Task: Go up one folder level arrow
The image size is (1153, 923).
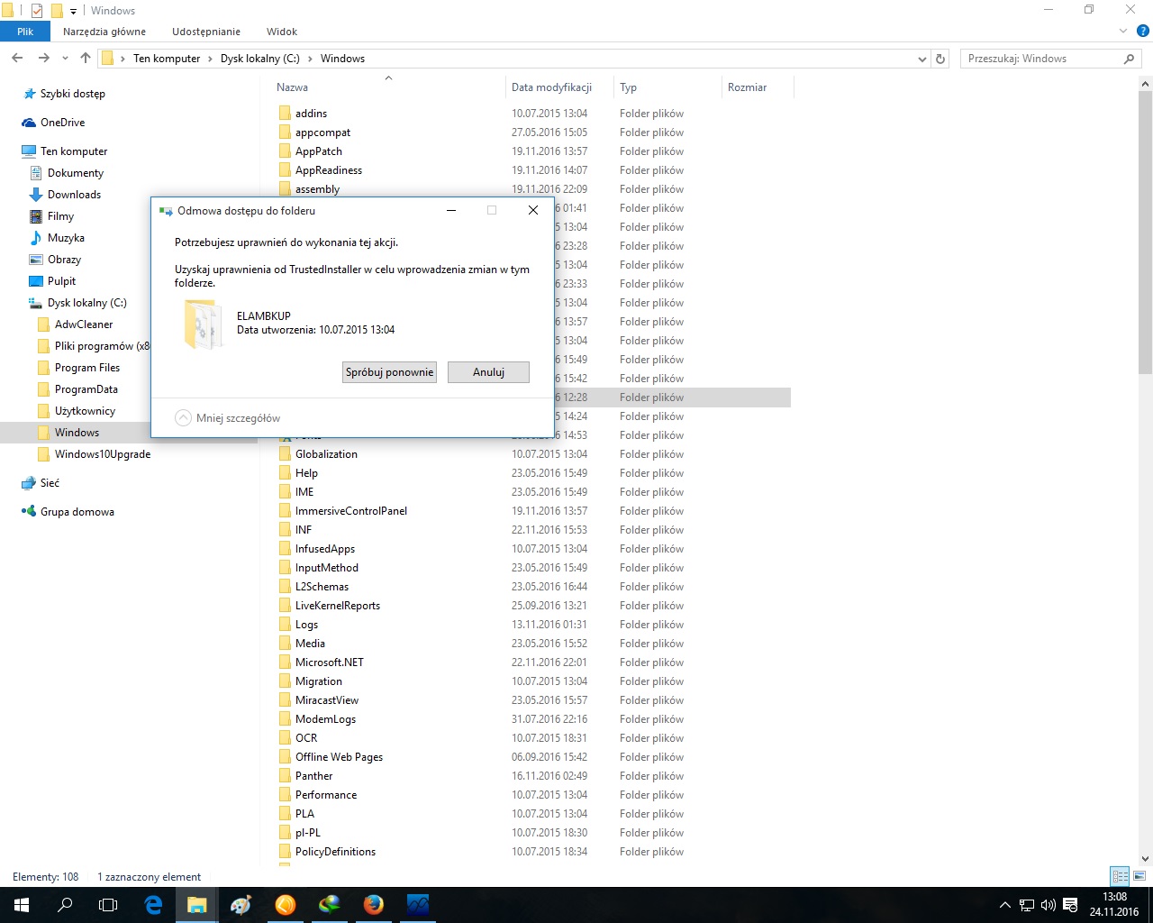Action: [x=86, y=59]
